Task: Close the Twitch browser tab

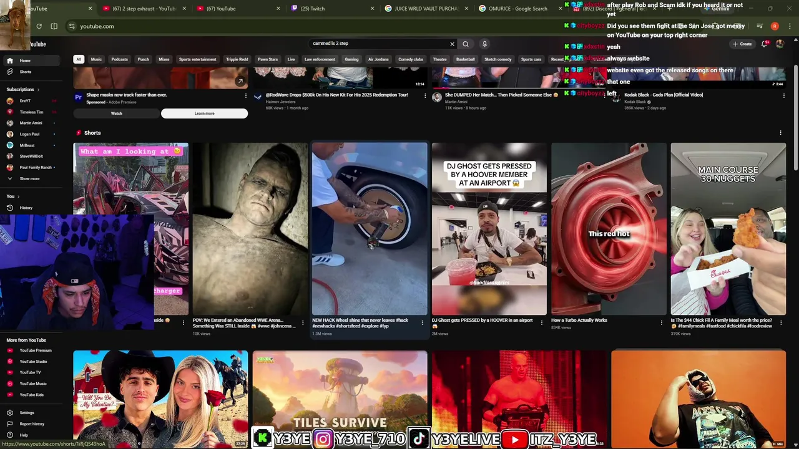Action: click(373, 9)
